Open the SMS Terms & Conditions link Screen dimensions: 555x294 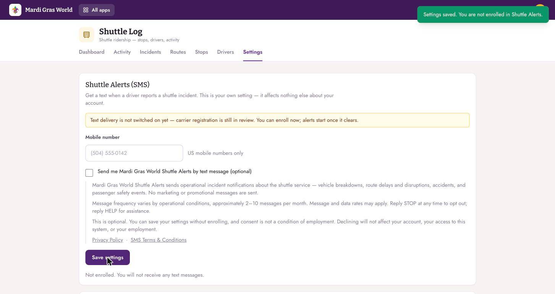[159, 240]
